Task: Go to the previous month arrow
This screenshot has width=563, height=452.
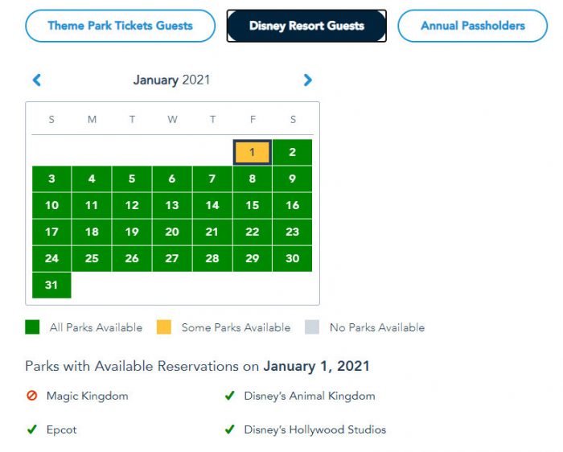Action: (x=36, y=80)
